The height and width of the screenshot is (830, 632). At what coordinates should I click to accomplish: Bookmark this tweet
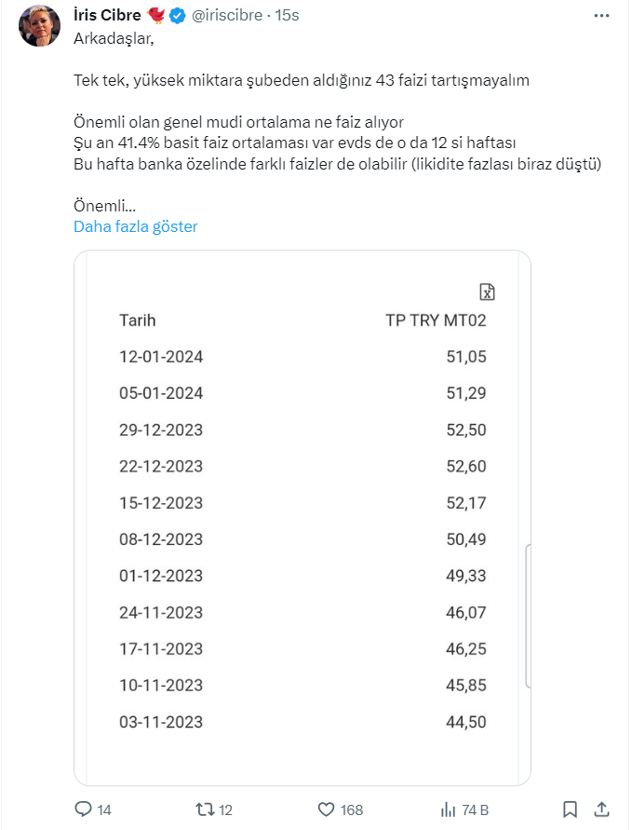pos(571,810)
